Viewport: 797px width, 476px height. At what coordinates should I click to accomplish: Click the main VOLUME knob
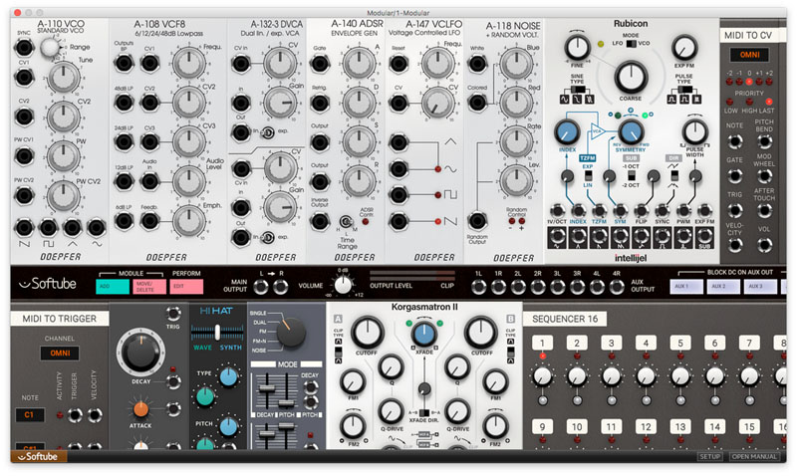click(344, 287)
